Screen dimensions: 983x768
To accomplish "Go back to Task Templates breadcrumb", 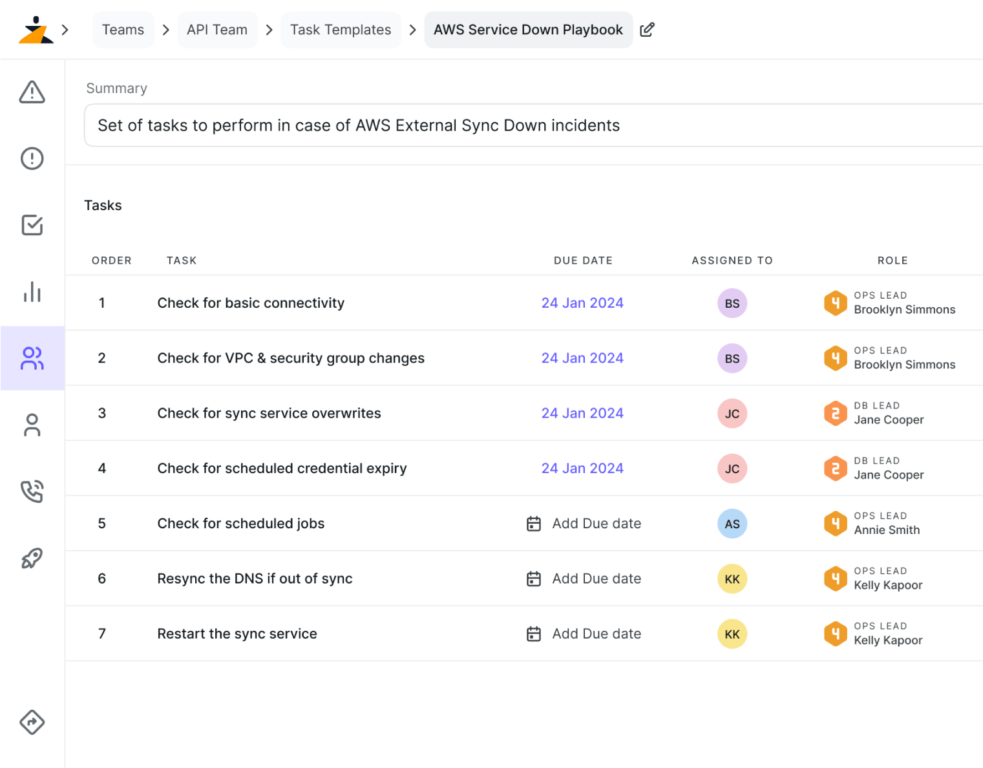I will (x=341, y=29).
